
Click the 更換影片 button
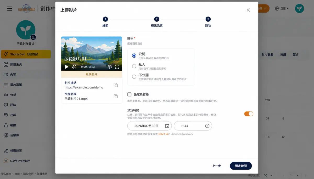click(92, 74)
